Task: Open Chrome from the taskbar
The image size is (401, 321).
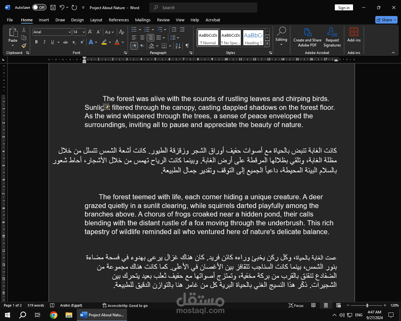Action: tap(54, 315)
